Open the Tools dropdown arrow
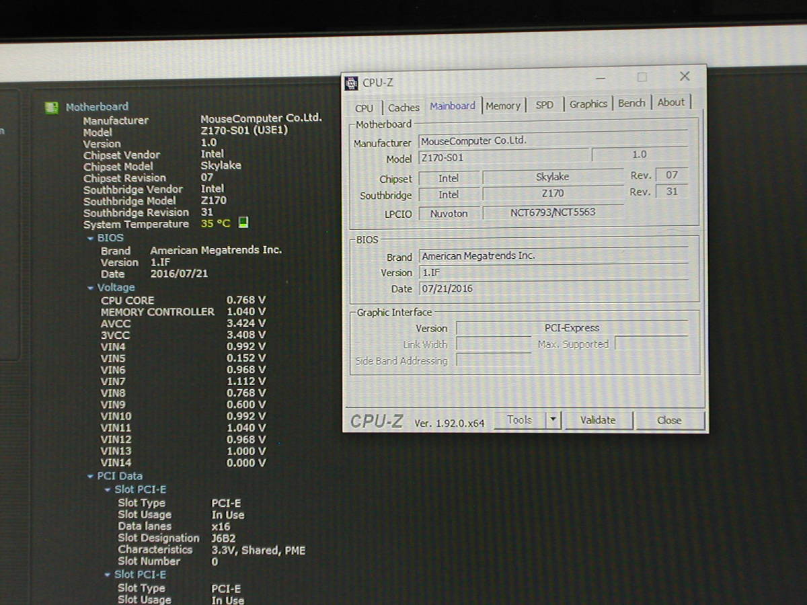Image resolution: width=807 pixels, height=605 pixels. 553,420
